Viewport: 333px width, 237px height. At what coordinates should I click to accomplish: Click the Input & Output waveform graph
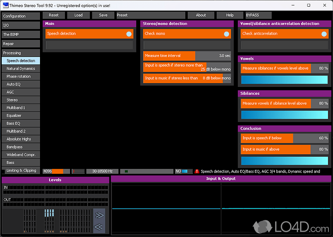point(221,208)
